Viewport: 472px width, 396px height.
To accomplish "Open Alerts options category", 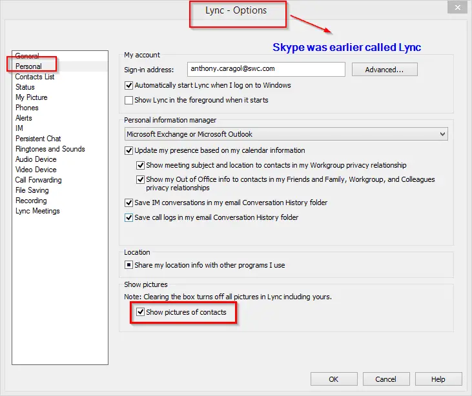I will [23, 118].
